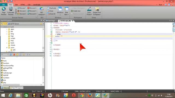This screenshot has height=98, width=175.
Task: Click Create new workspace
Action: pyautogui.click(x=76, y=11)
